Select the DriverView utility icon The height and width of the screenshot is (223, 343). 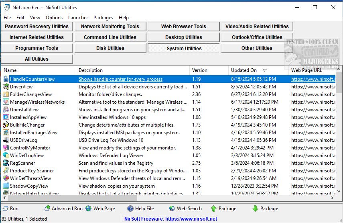[6, 87]
